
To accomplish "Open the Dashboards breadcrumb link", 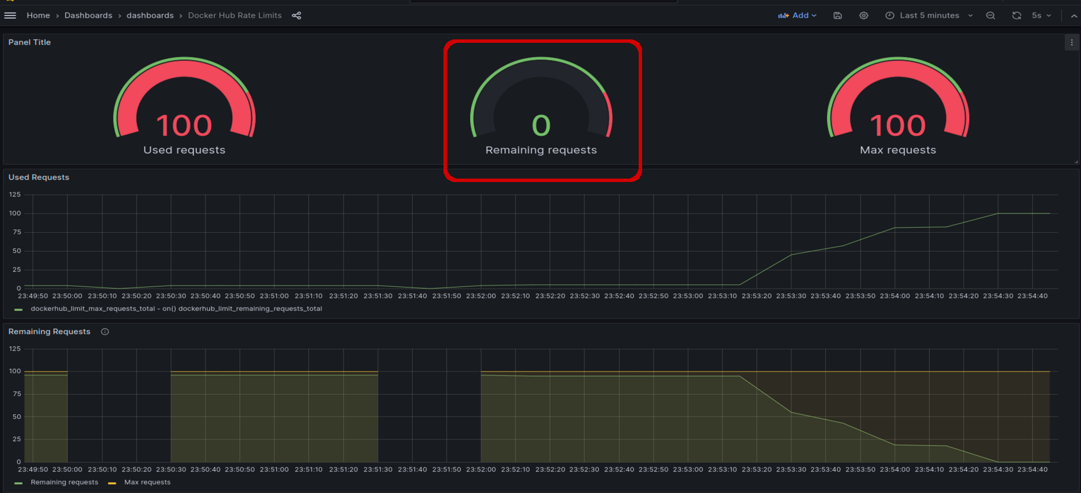I will (88, 15).
